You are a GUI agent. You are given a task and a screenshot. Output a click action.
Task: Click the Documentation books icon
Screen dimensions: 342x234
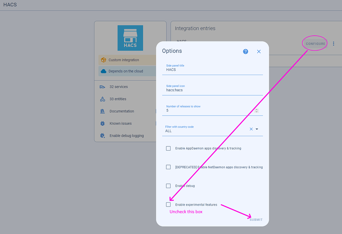(102, 111)
